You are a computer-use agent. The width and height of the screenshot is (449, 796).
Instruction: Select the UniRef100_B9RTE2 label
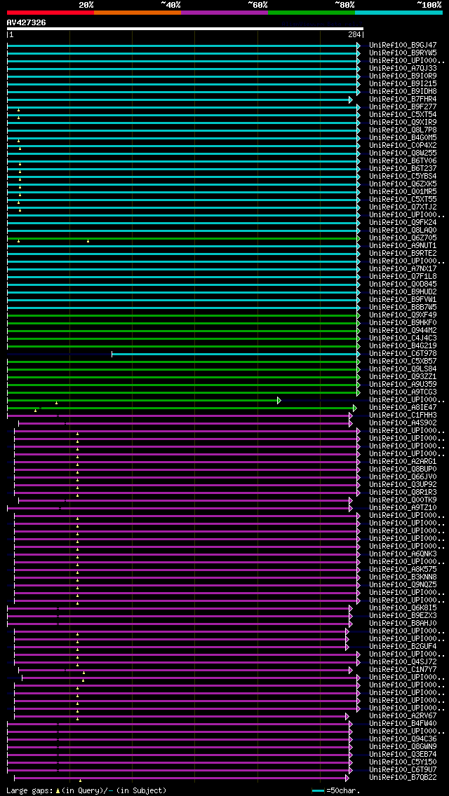click(403, 254)
